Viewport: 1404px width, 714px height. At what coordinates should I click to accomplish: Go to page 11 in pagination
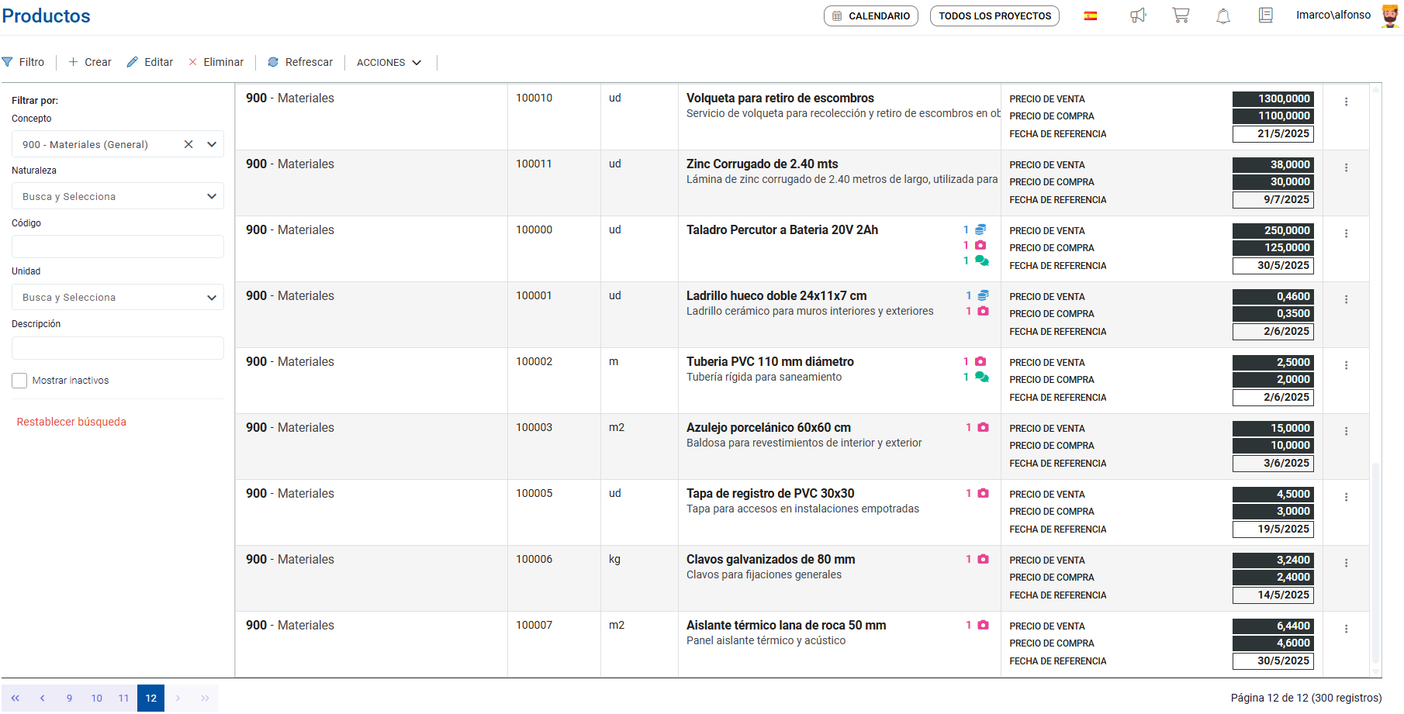pyautogui.click(x=123, y=698)
